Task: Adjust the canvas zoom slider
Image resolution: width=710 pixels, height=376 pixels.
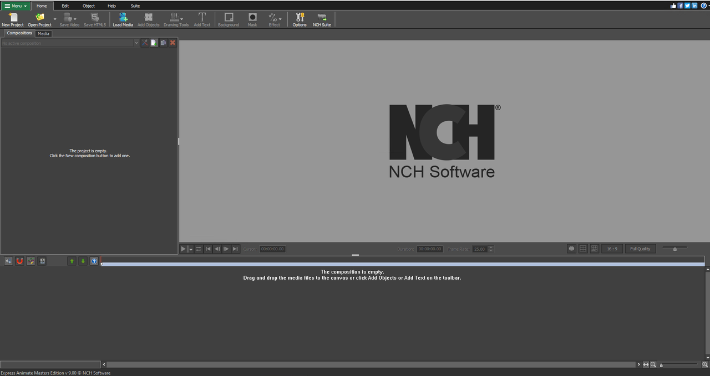Action: (674, 249)
